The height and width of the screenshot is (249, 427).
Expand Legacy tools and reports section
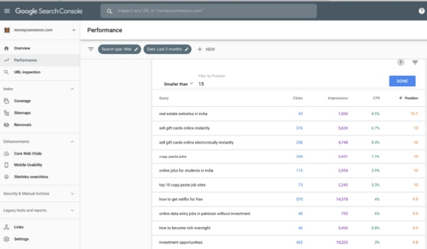tap(72, 210)
